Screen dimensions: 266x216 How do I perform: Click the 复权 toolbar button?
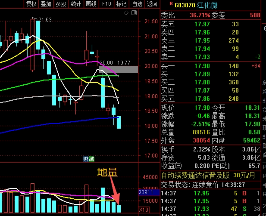[x=31, y=4]
